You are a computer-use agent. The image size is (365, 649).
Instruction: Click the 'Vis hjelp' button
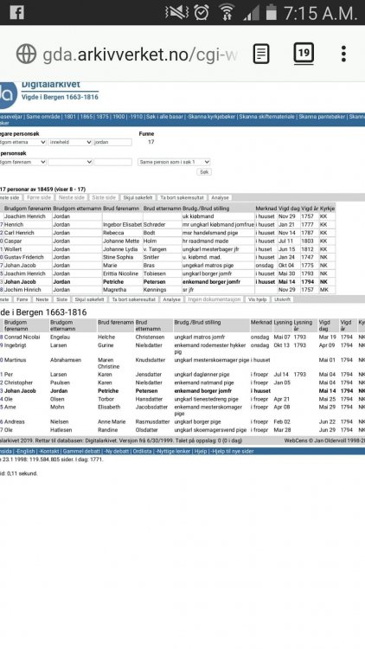pos(257,299)
